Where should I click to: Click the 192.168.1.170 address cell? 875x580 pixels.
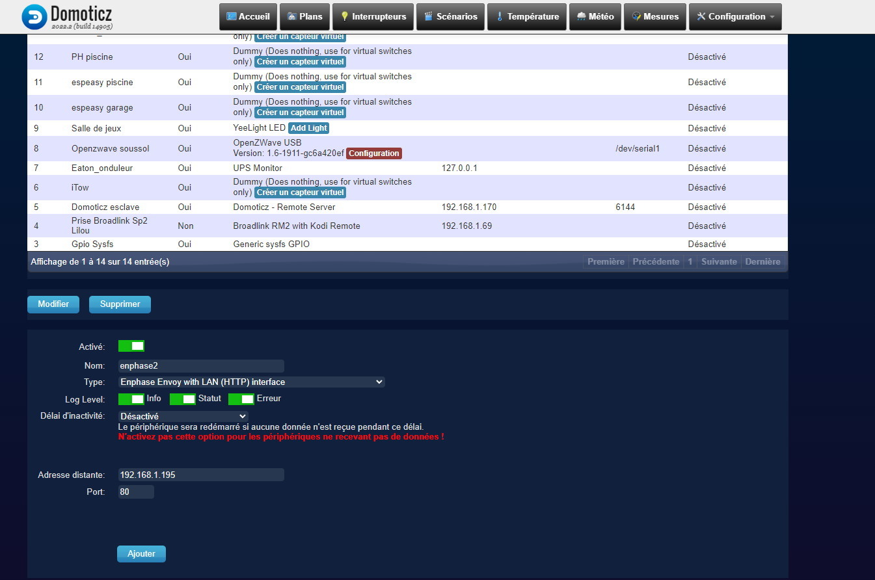469,207
